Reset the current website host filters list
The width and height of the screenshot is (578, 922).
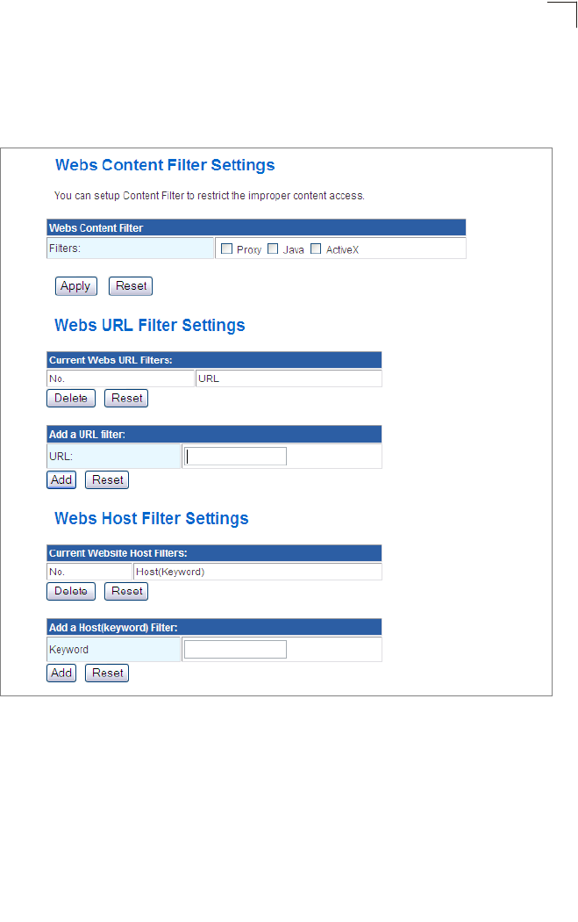126,591
